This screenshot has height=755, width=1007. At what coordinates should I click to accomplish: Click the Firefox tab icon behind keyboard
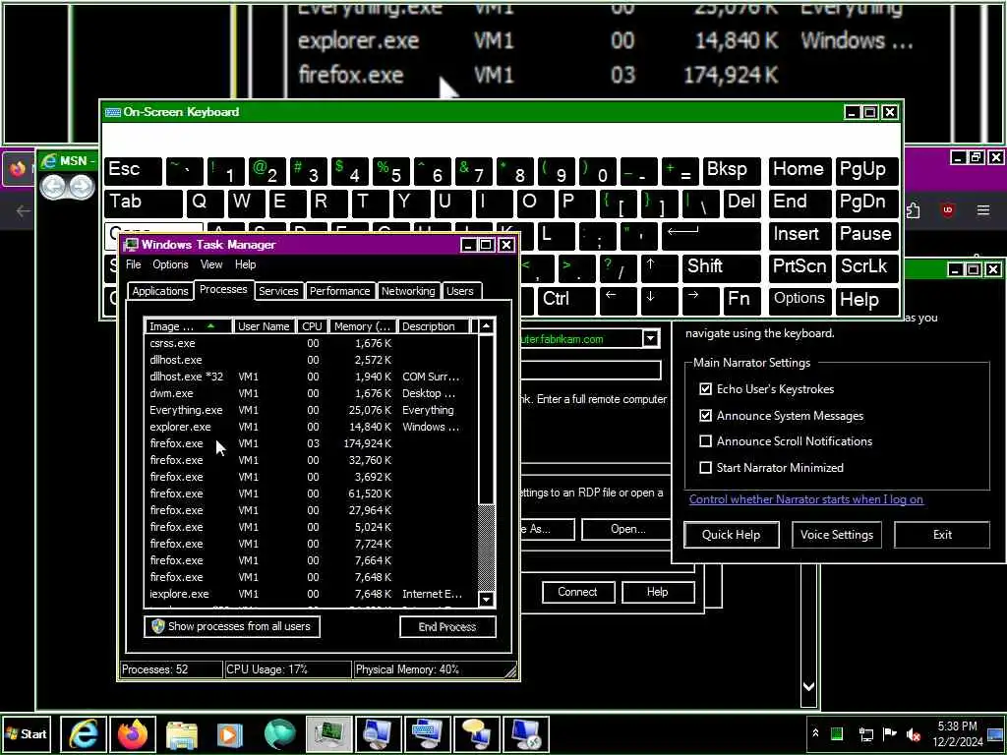18,169
